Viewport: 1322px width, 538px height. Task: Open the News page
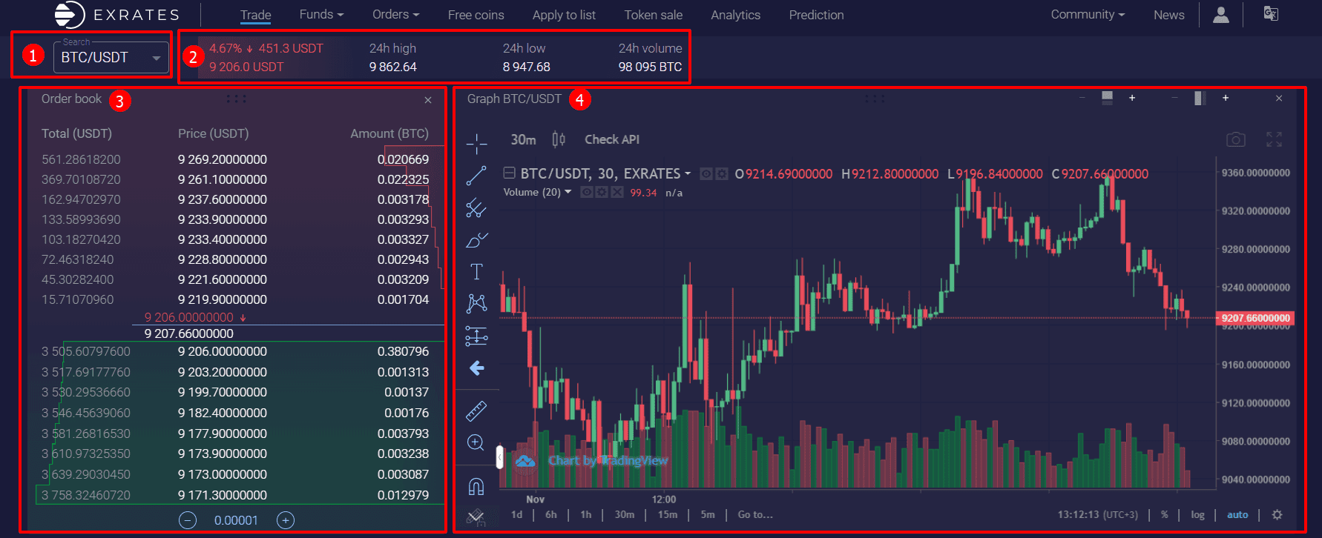pos(1168,15)
